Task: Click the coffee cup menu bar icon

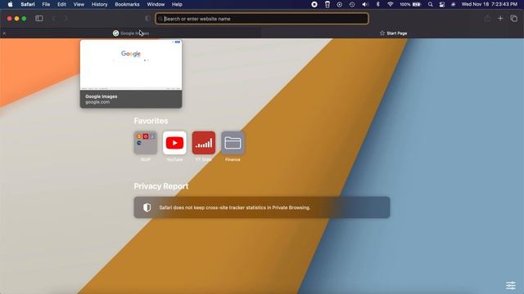Action: point(327,4)
